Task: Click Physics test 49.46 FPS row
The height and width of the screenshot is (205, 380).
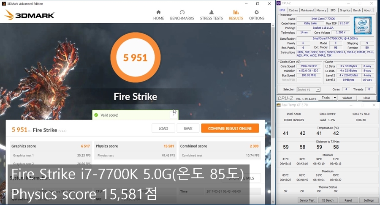Action: tap(135, 155)
